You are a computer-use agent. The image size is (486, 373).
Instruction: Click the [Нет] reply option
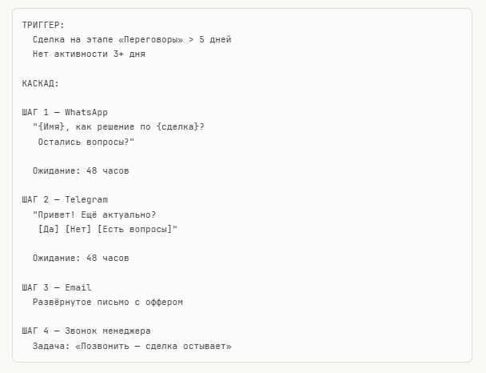78,229
